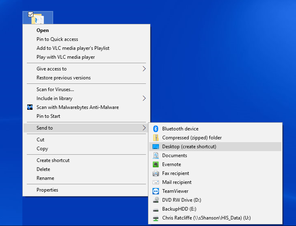Send to DVD RW Drive (D:)

pos(215,200)
